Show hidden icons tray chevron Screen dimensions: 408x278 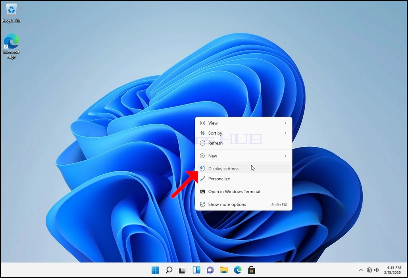pos(361,270)
